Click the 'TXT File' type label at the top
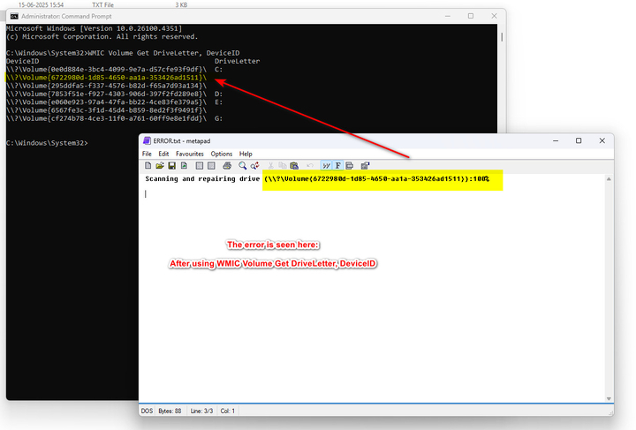 point(103,5)
